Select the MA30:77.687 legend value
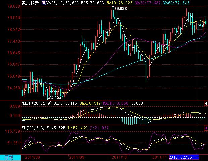 point(148,3)
